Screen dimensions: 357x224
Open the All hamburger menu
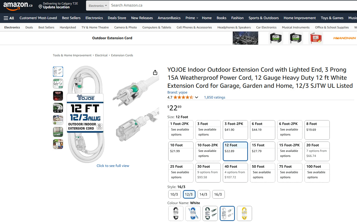point(9,18)
